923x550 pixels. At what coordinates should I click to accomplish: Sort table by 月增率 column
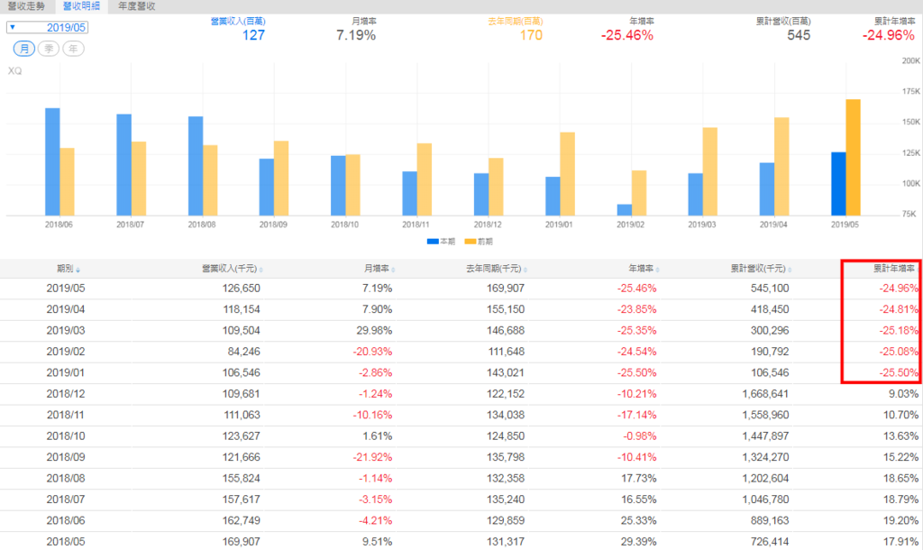click(x=379, y=269)
